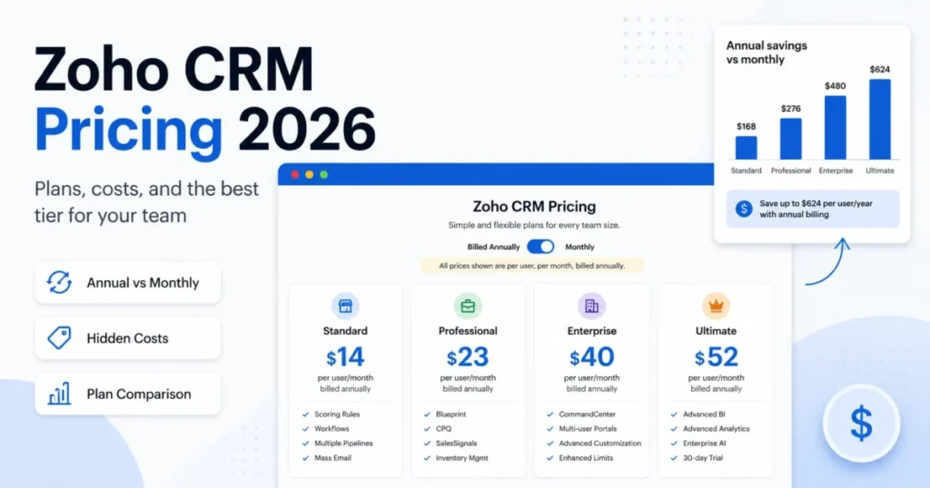Click the SalesSignals feature
Screen dimensions: 930x488
click(456, 443)
